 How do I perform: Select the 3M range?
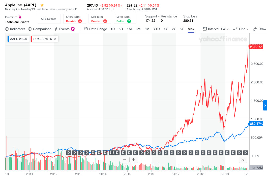[138, 29]
